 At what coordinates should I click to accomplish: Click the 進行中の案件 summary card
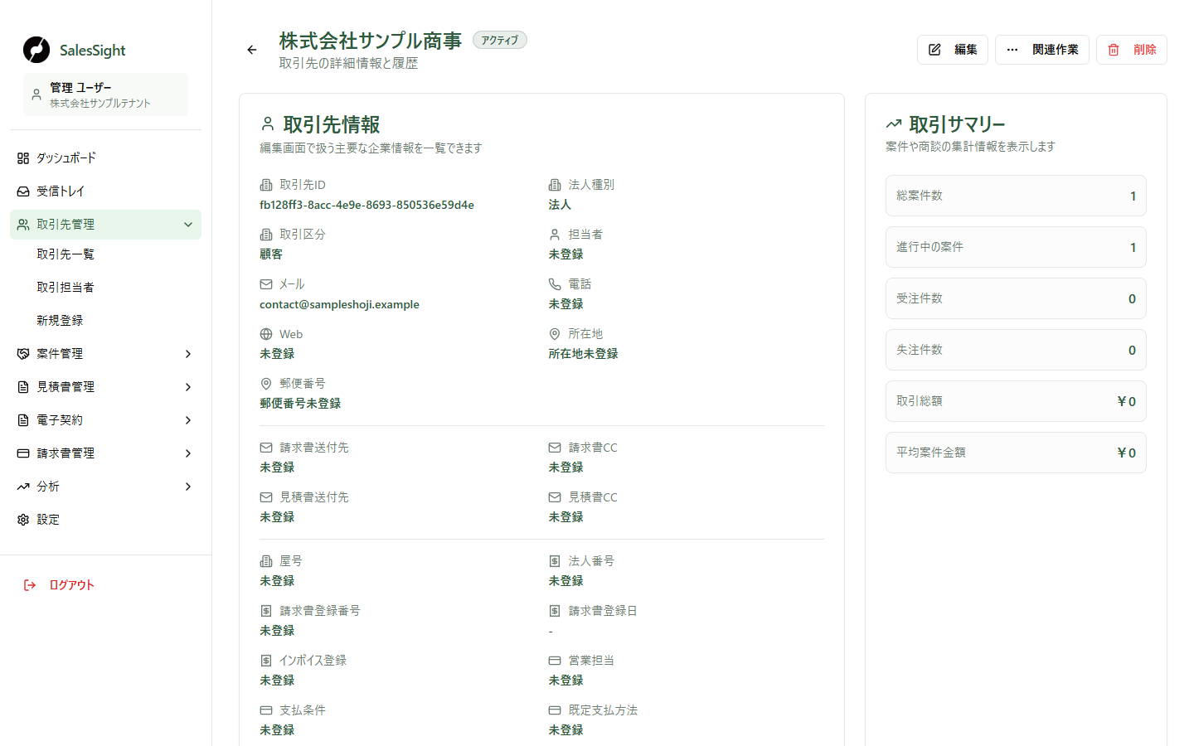click(x=1016, y=247)
